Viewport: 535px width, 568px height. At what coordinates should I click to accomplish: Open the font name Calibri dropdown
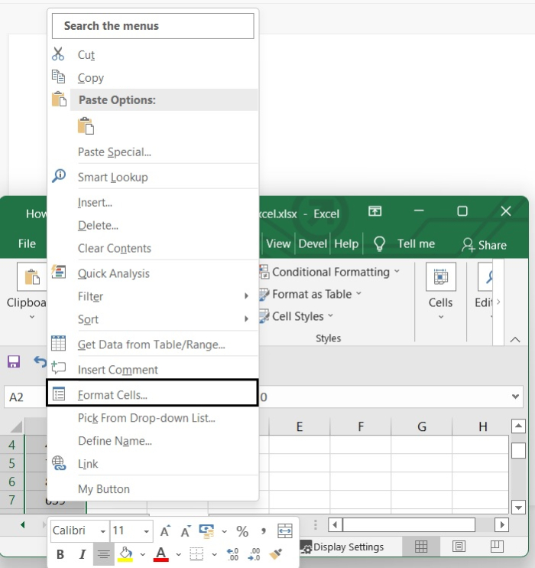103,530
